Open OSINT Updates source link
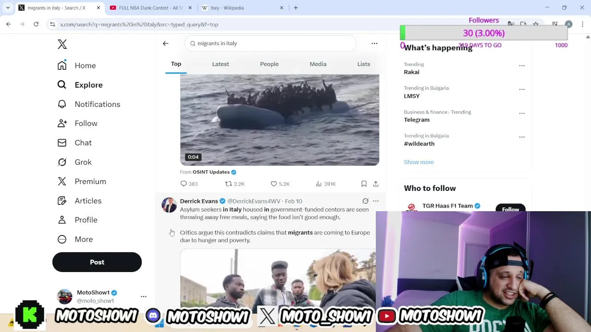591x332 pixels. (x=211, y=172)
